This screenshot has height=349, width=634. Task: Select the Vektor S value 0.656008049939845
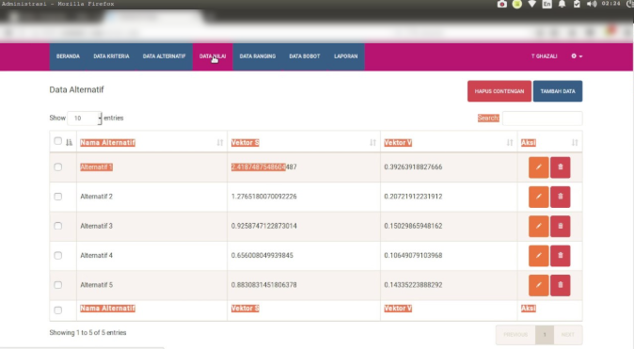click(262, 256)
